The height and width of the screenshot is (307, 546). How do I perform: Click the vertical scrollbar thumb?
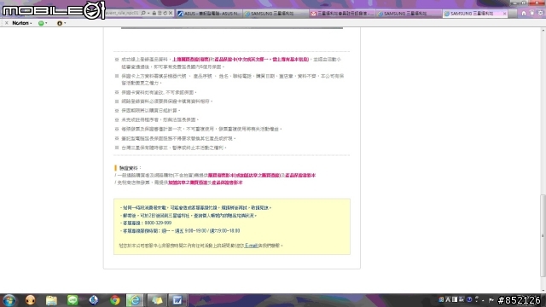pyautogui.click(x=543, y=235)
